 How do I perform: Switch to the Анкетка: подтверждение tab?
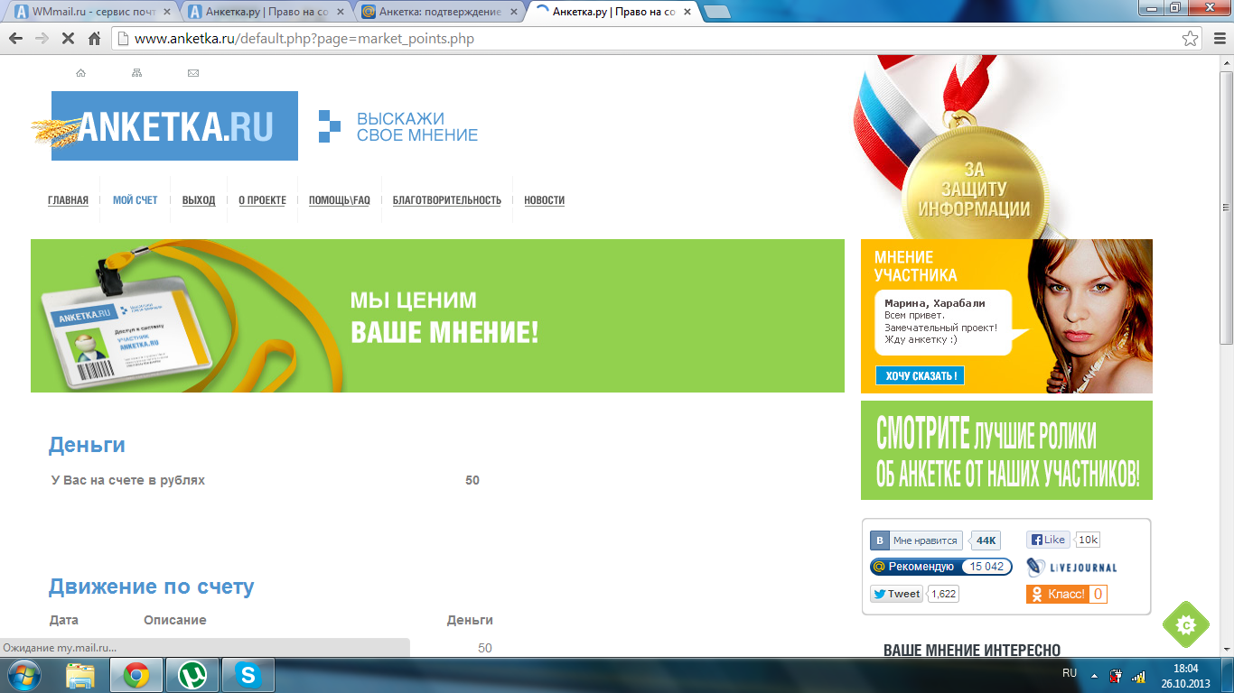tap(437, 12)
